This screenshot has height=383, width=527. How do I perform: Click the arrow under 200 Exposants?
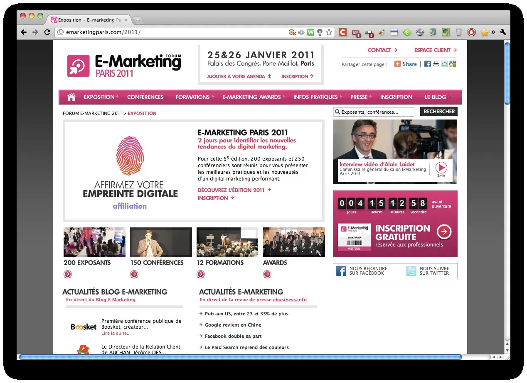68,274
